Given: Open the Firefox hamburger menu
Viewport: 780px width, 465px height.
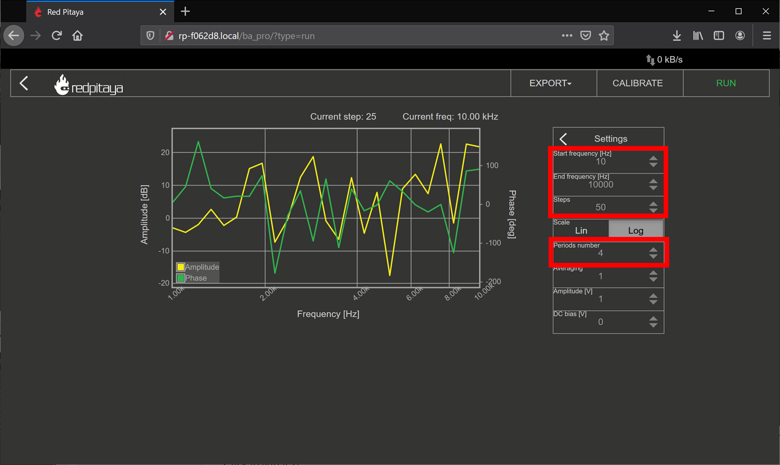Looking at the screenshot, I should point(766,35).
